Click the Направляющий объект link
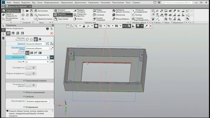Viewport: 210px width, 118px height. coord(18,48)
